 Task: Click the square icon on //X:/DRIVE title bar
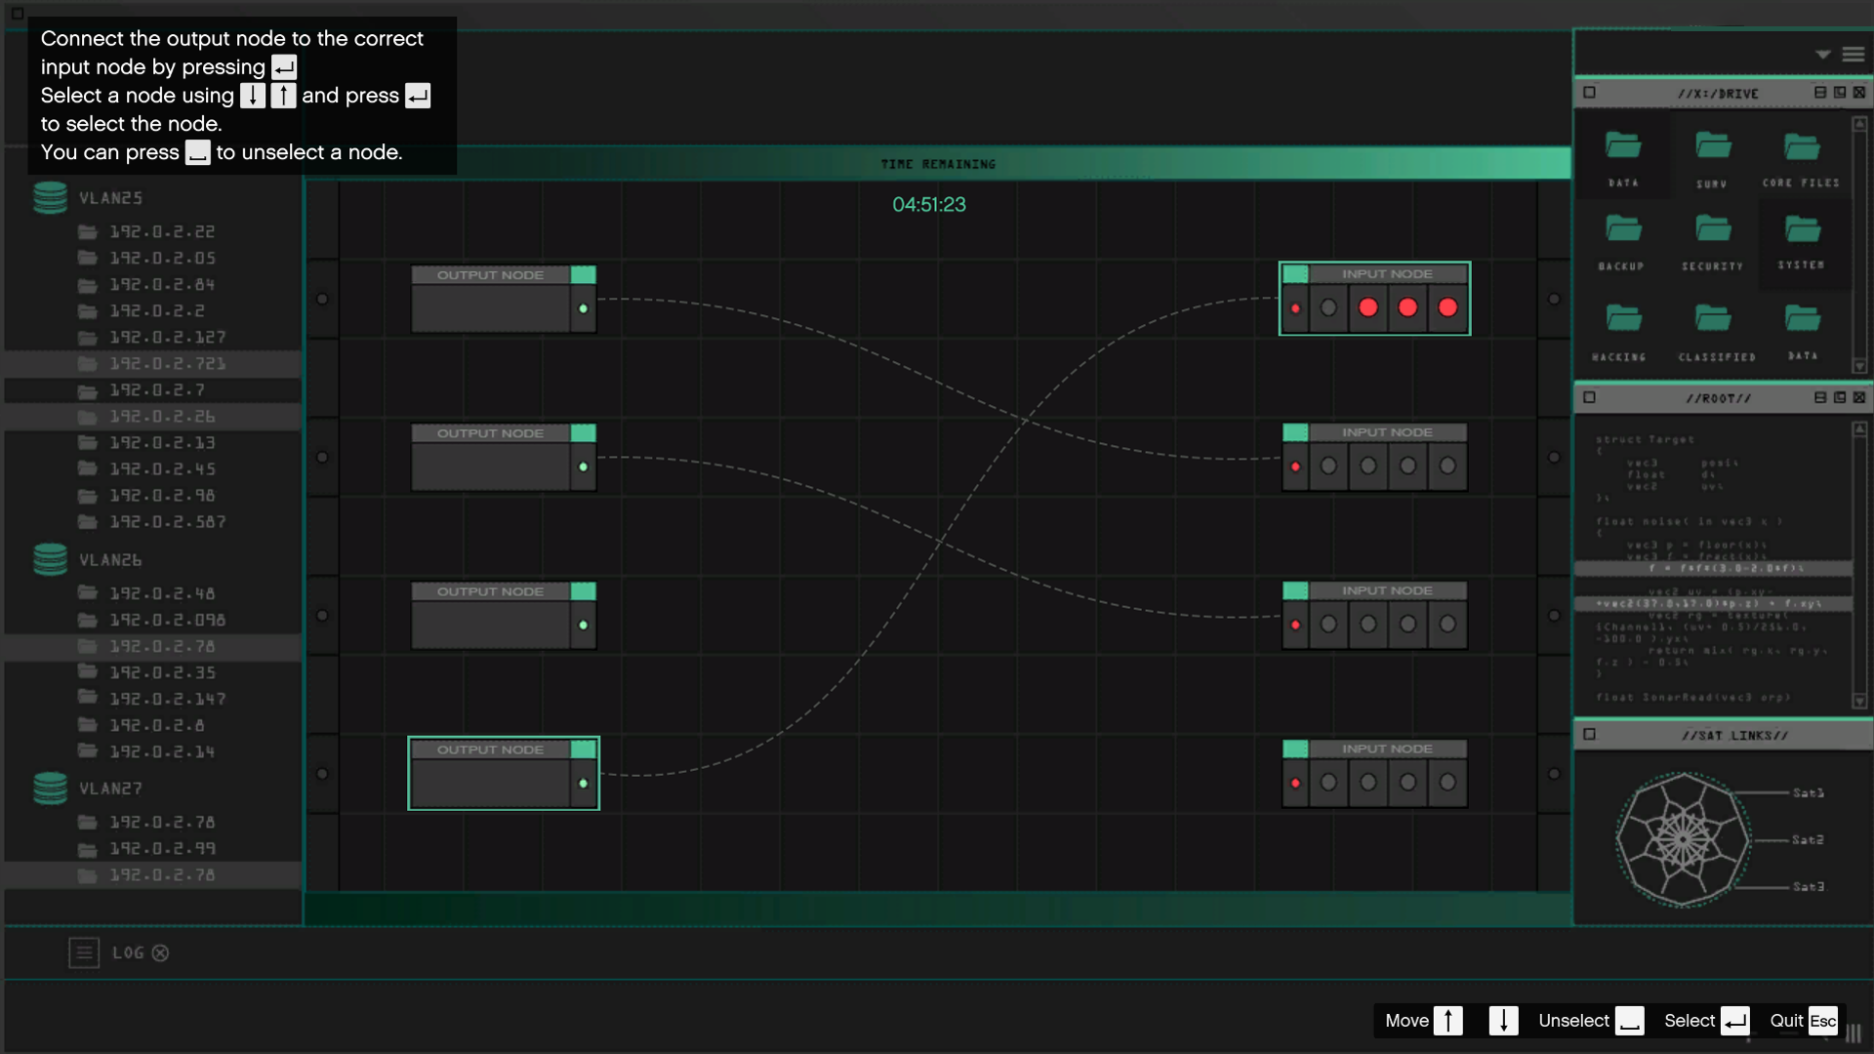[1590, 93]
